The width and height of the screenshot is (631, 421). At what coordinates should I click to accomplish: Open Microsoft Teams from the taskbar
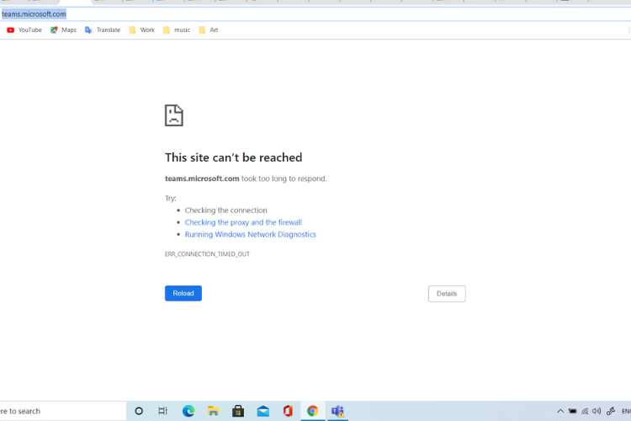[337, 411]
